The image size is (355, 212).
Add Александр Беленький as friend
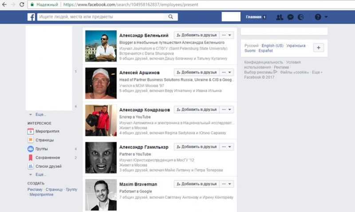pyautogui.click(x=197, y=35)
